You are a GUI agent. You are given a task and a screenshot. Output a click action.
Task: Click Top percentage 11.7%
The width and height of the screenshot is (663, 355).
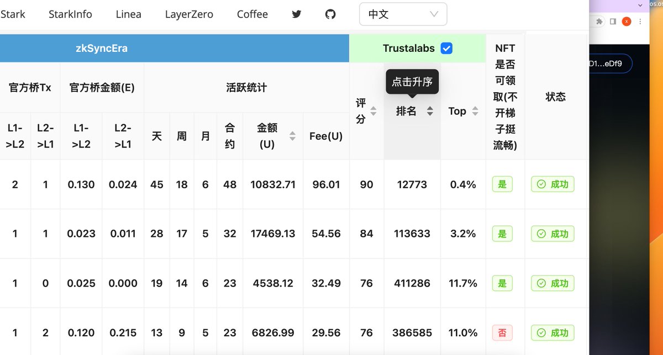(x=463, y=283)
